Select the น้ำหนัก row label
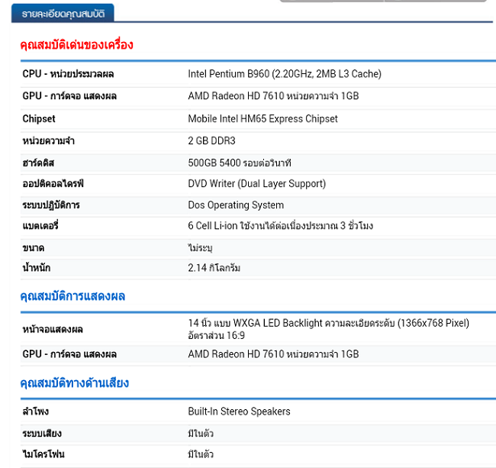 37,268
